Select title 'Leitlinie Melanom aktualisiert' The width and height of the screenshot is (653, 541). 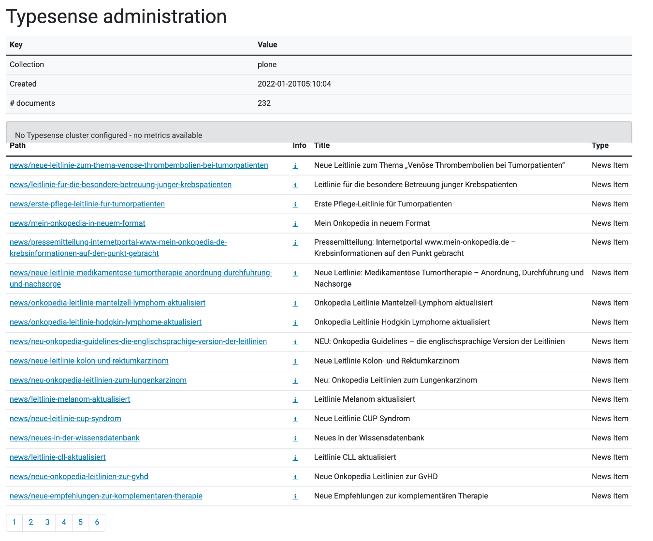pos(364,399)
